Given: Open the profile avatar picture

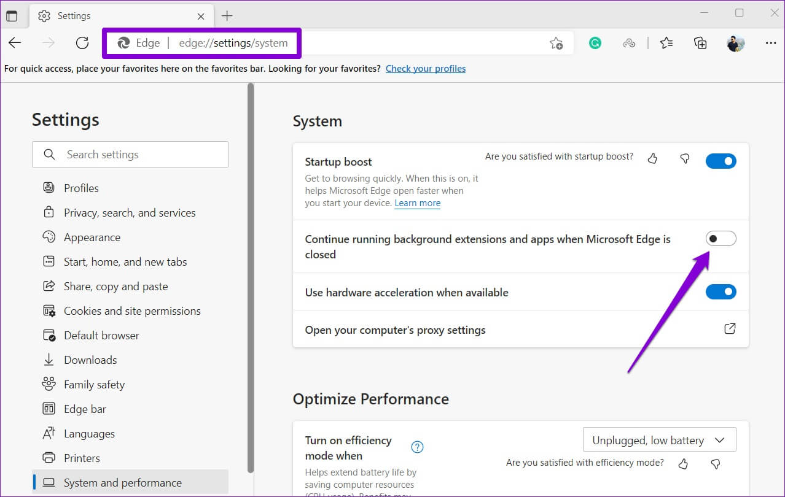Looking at the screenshot, I should coord(735,43).
